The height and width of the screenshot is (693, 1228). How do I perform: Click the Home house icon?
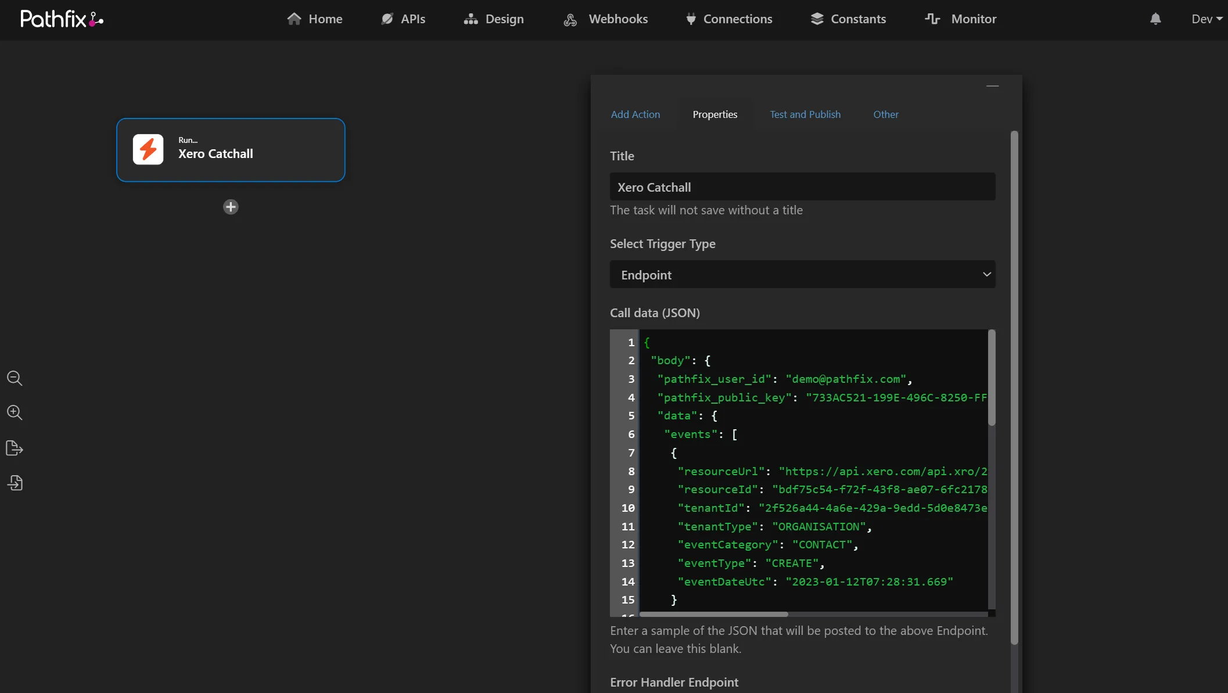coord(294,19)
